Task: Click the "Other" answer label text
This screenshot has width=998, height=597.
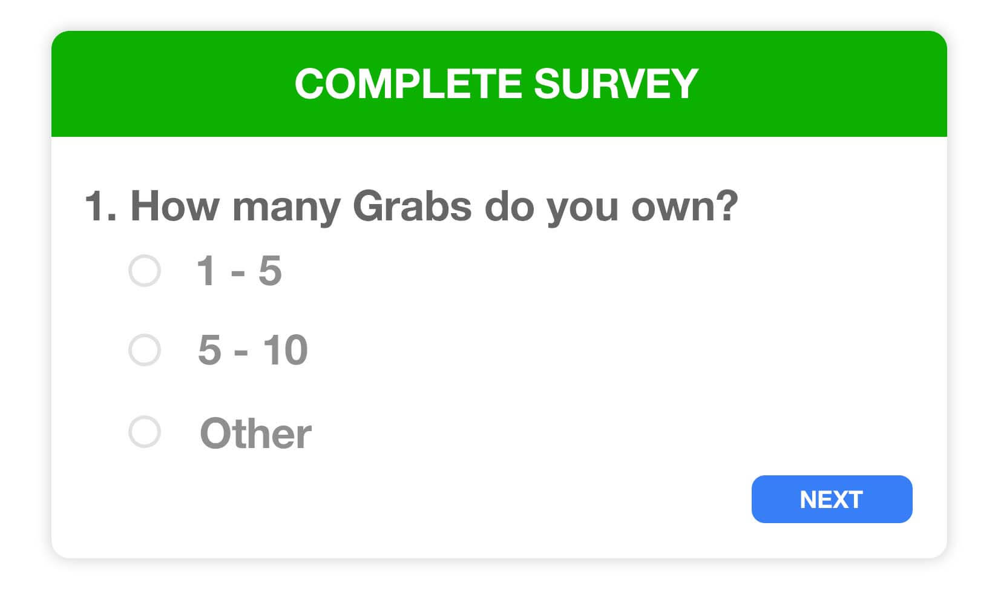Action: point(255,434)
